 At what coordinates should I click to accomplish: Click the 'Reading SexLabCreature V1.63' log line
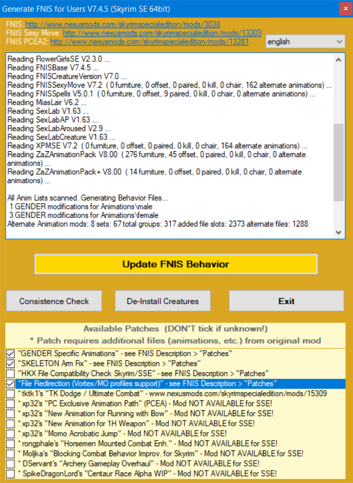(61, 137)
